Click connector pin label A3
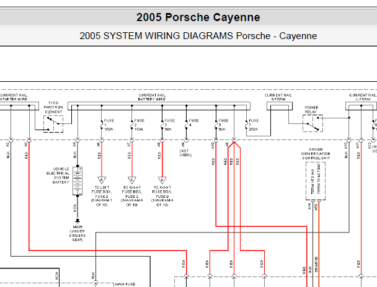Image resolution: width=377 pixels, height=287 pixels. [x=26, y=144]
